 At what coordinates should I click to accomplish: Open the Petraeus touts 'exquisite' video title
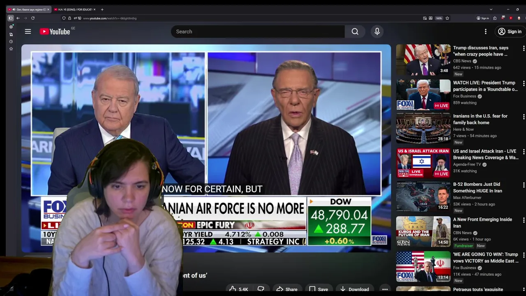coord(478,289)
